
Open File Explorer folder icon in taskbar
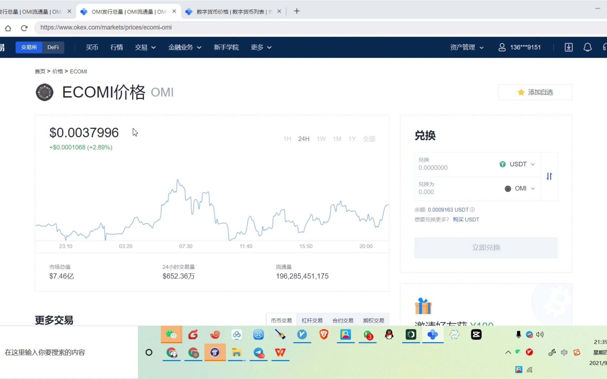click(237, 352)
